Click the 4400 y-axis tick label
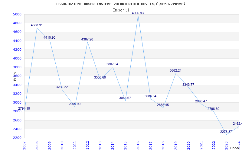 coord(17,41)
